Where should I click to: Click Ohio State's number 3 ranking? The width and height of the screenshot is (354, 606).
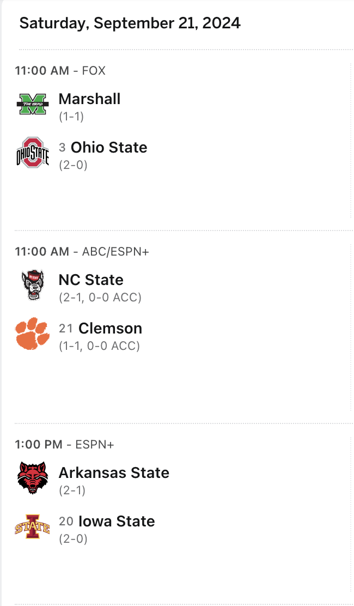(x=63, y=148)
